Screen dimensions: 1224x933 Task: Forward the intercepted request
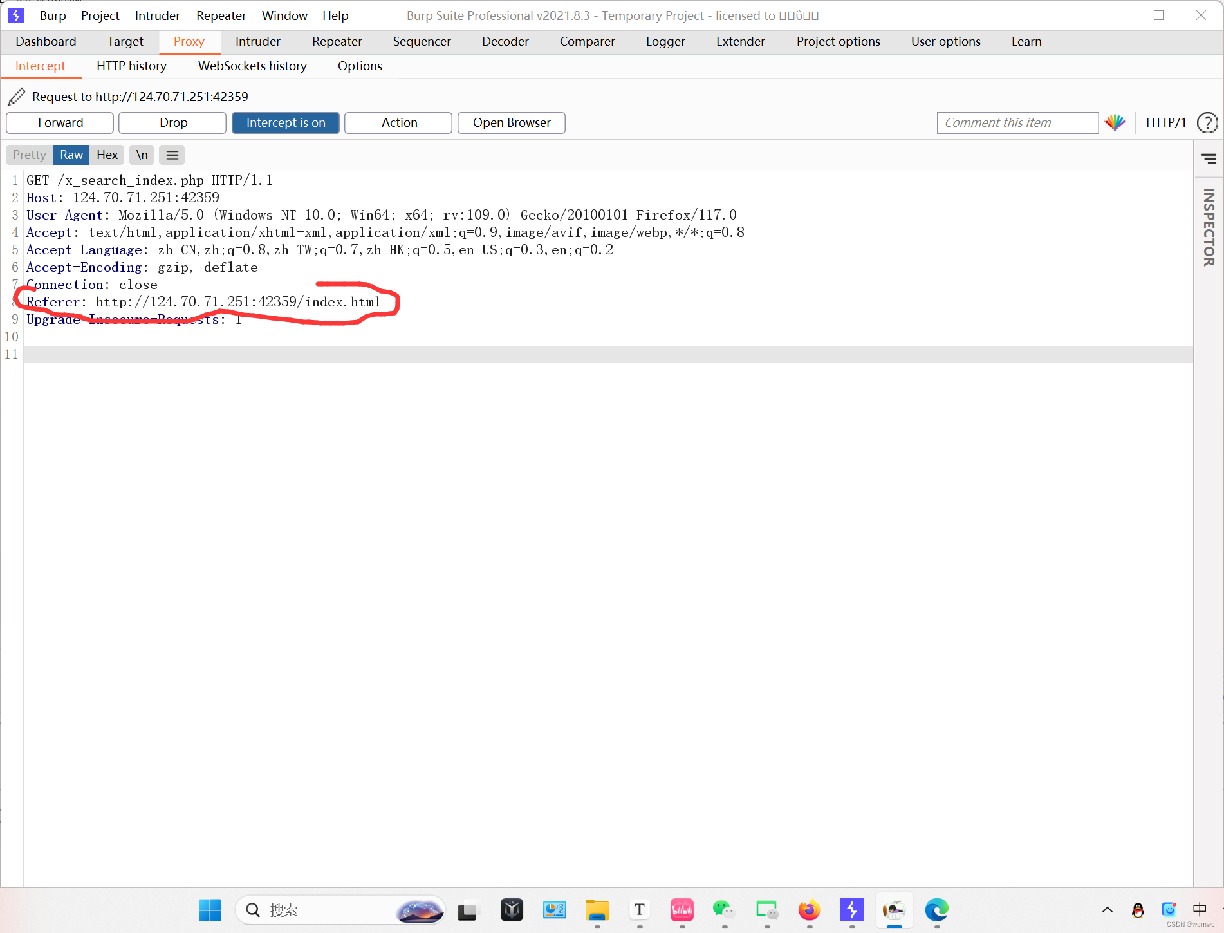[60, 122]
